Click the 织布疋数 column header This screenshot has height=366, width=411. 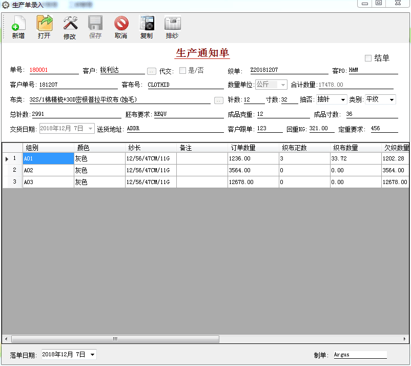click(304, 148)
